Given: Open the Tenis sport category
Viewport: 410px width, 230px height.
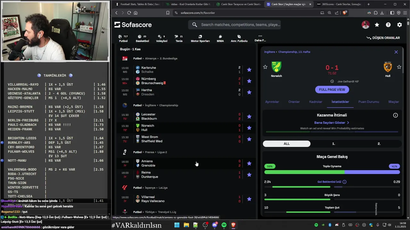Looking at the screenshot, I should [179, 39].
